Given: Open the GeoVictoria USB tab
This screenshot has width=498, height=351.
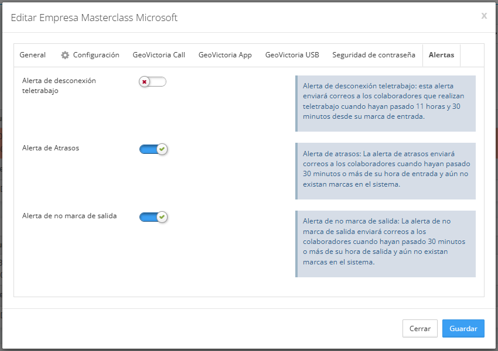Looking at the screenshot, I should coord(292,55).
